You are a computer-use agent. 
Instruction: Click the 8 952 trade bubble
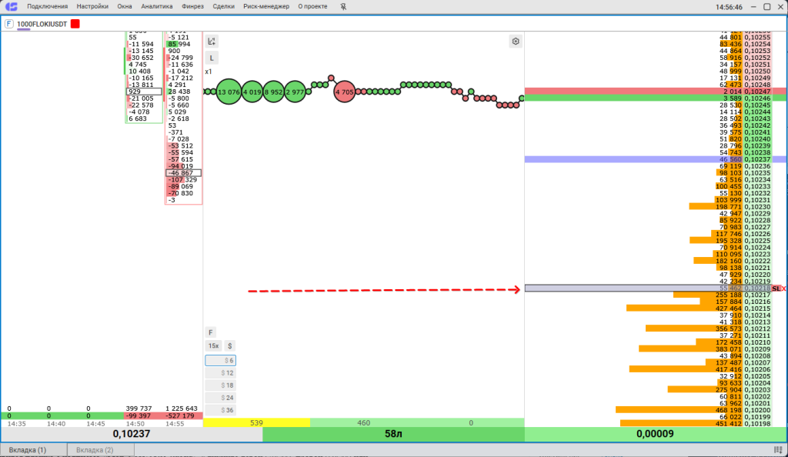pos(273,92)
